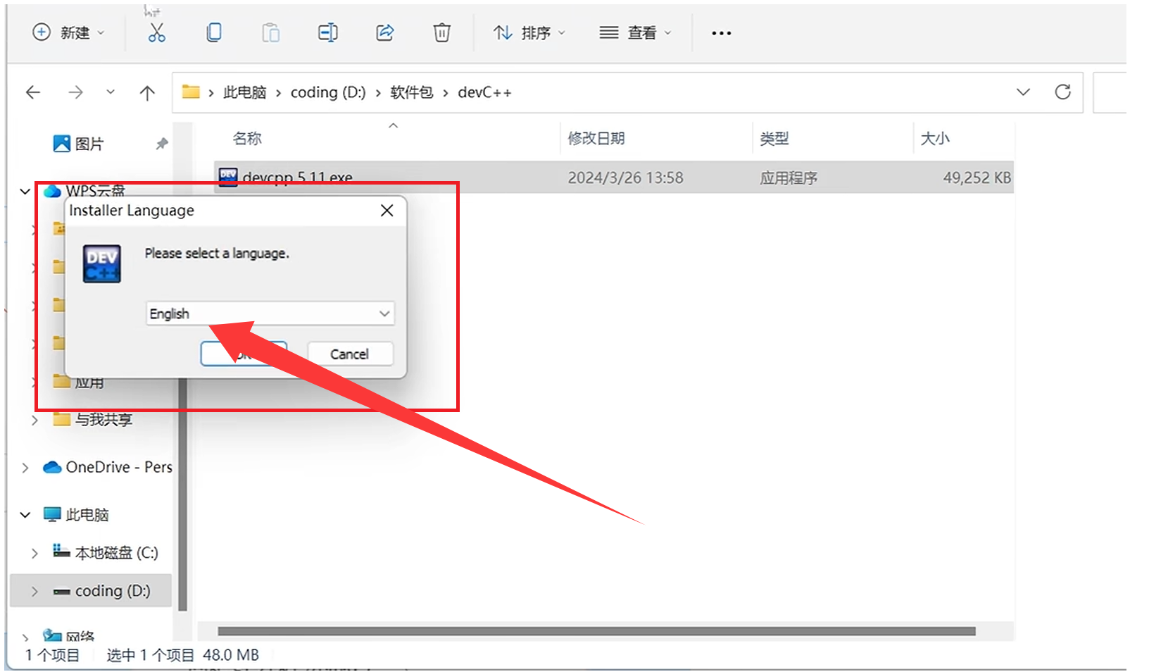The width and height of the screenshot is (1149, 672).
Task: Open the three-dots more options menu
Action: (x=721, y=33)
